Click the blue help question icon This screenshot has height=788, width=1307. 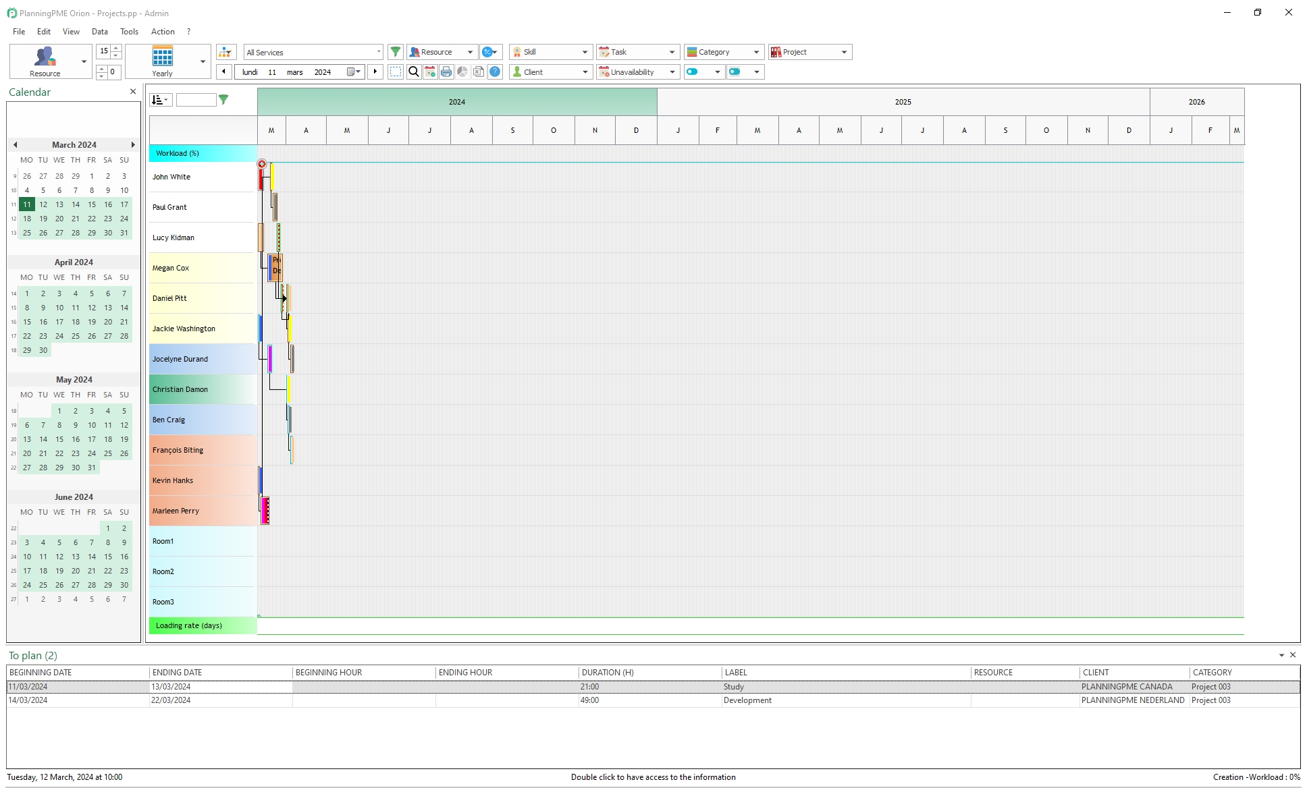(x=495, y=72)
